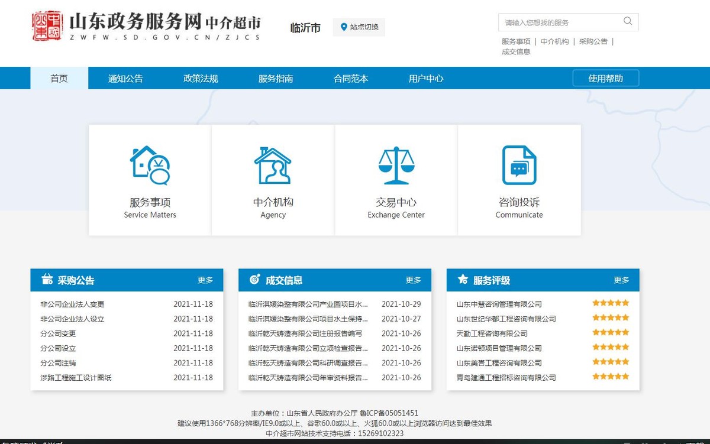Select the 交易中心 scales icon
This screenshot has width=710, height=444.
click(x=395, y=166)
